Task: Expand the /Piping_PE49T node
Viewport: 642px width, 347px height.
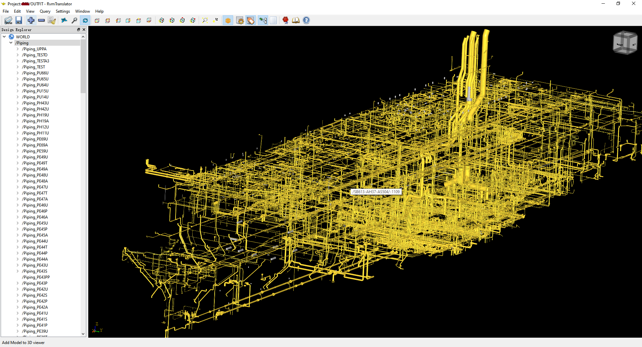Action: [18, 163]
